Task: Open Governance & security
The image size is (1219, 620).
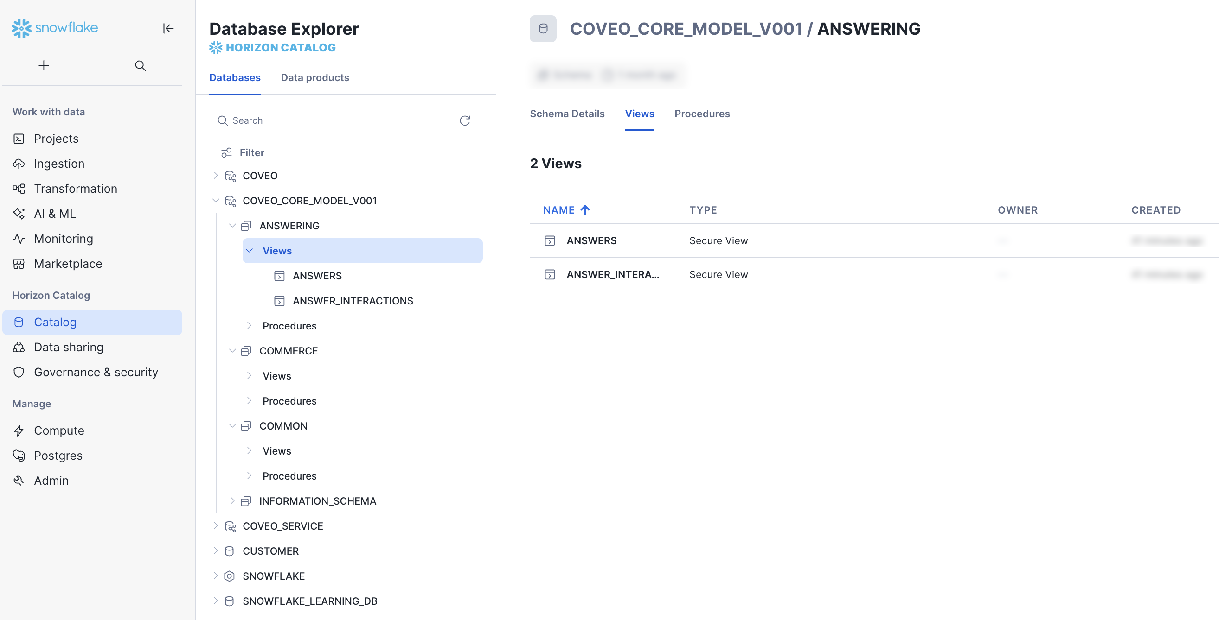Action: (96, 372)
